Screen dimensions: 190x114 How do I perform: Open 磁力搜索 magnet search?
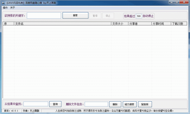click(x=130, y=104)
